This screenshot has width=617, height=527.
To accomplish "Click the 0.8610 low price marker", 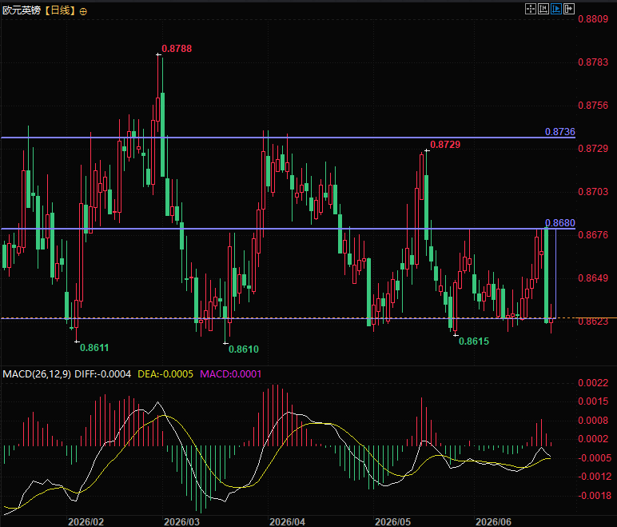I will 244,349.
